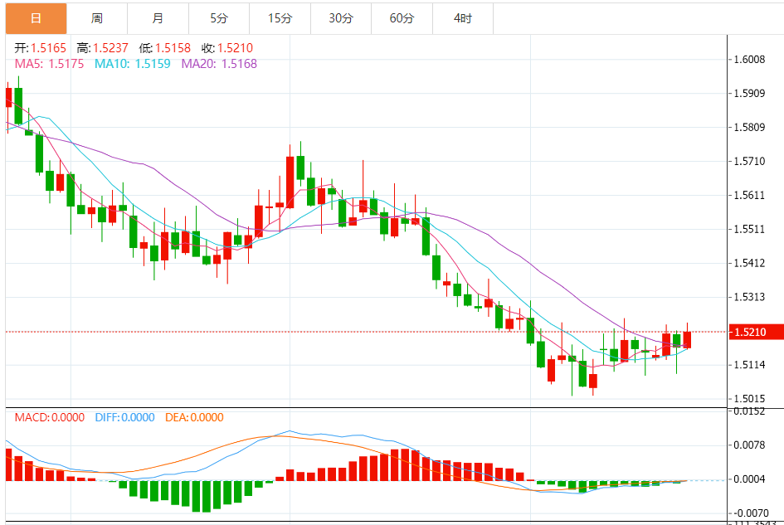This screenshot has width=784, height=525.
Task: Switch to the 周 (weekly) tab
Action: pyautogui.click(x=97, y=18)
